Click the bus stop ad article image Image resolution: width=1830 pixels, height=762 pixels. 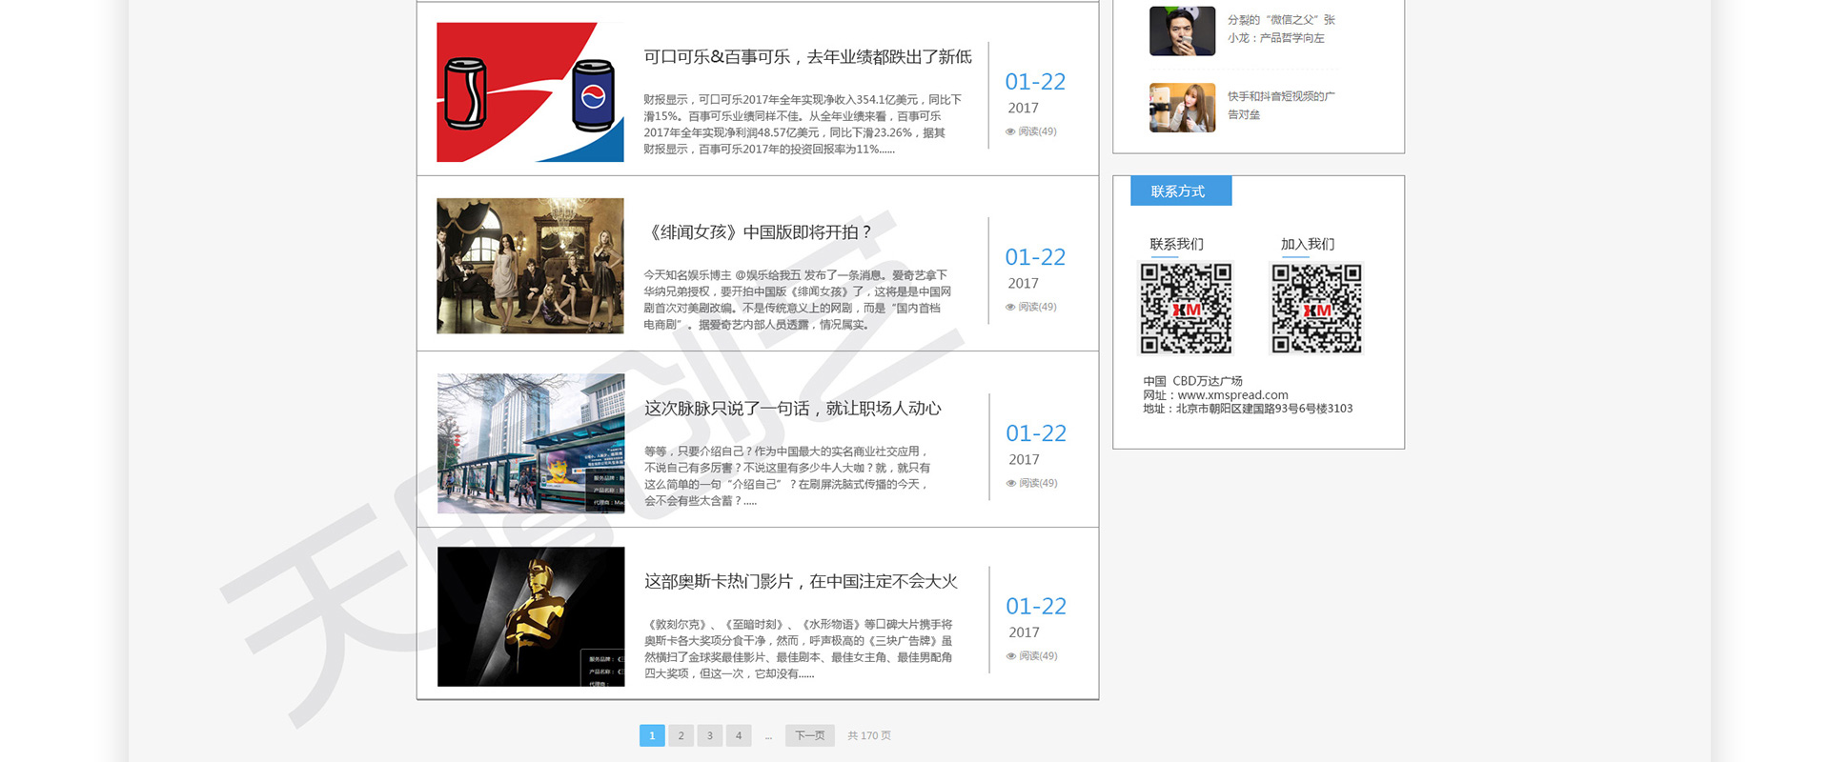coord(531,443)
